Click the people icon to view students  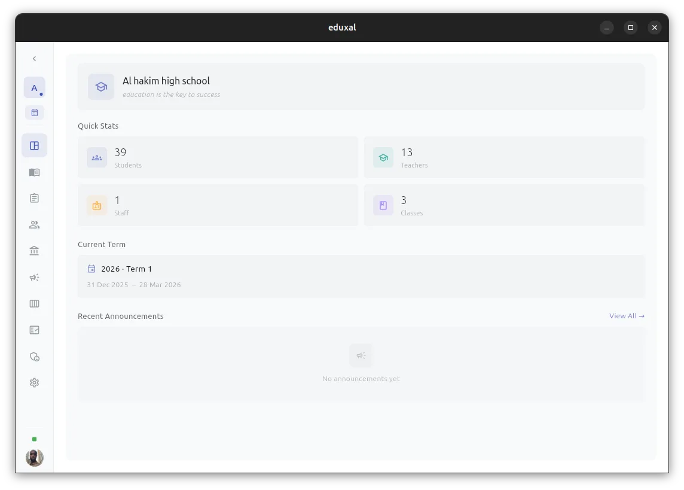click(x=34, y=224)
